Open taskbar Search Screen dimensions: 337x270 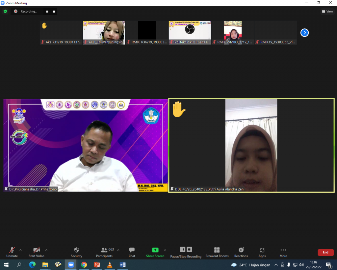[19, 265]
